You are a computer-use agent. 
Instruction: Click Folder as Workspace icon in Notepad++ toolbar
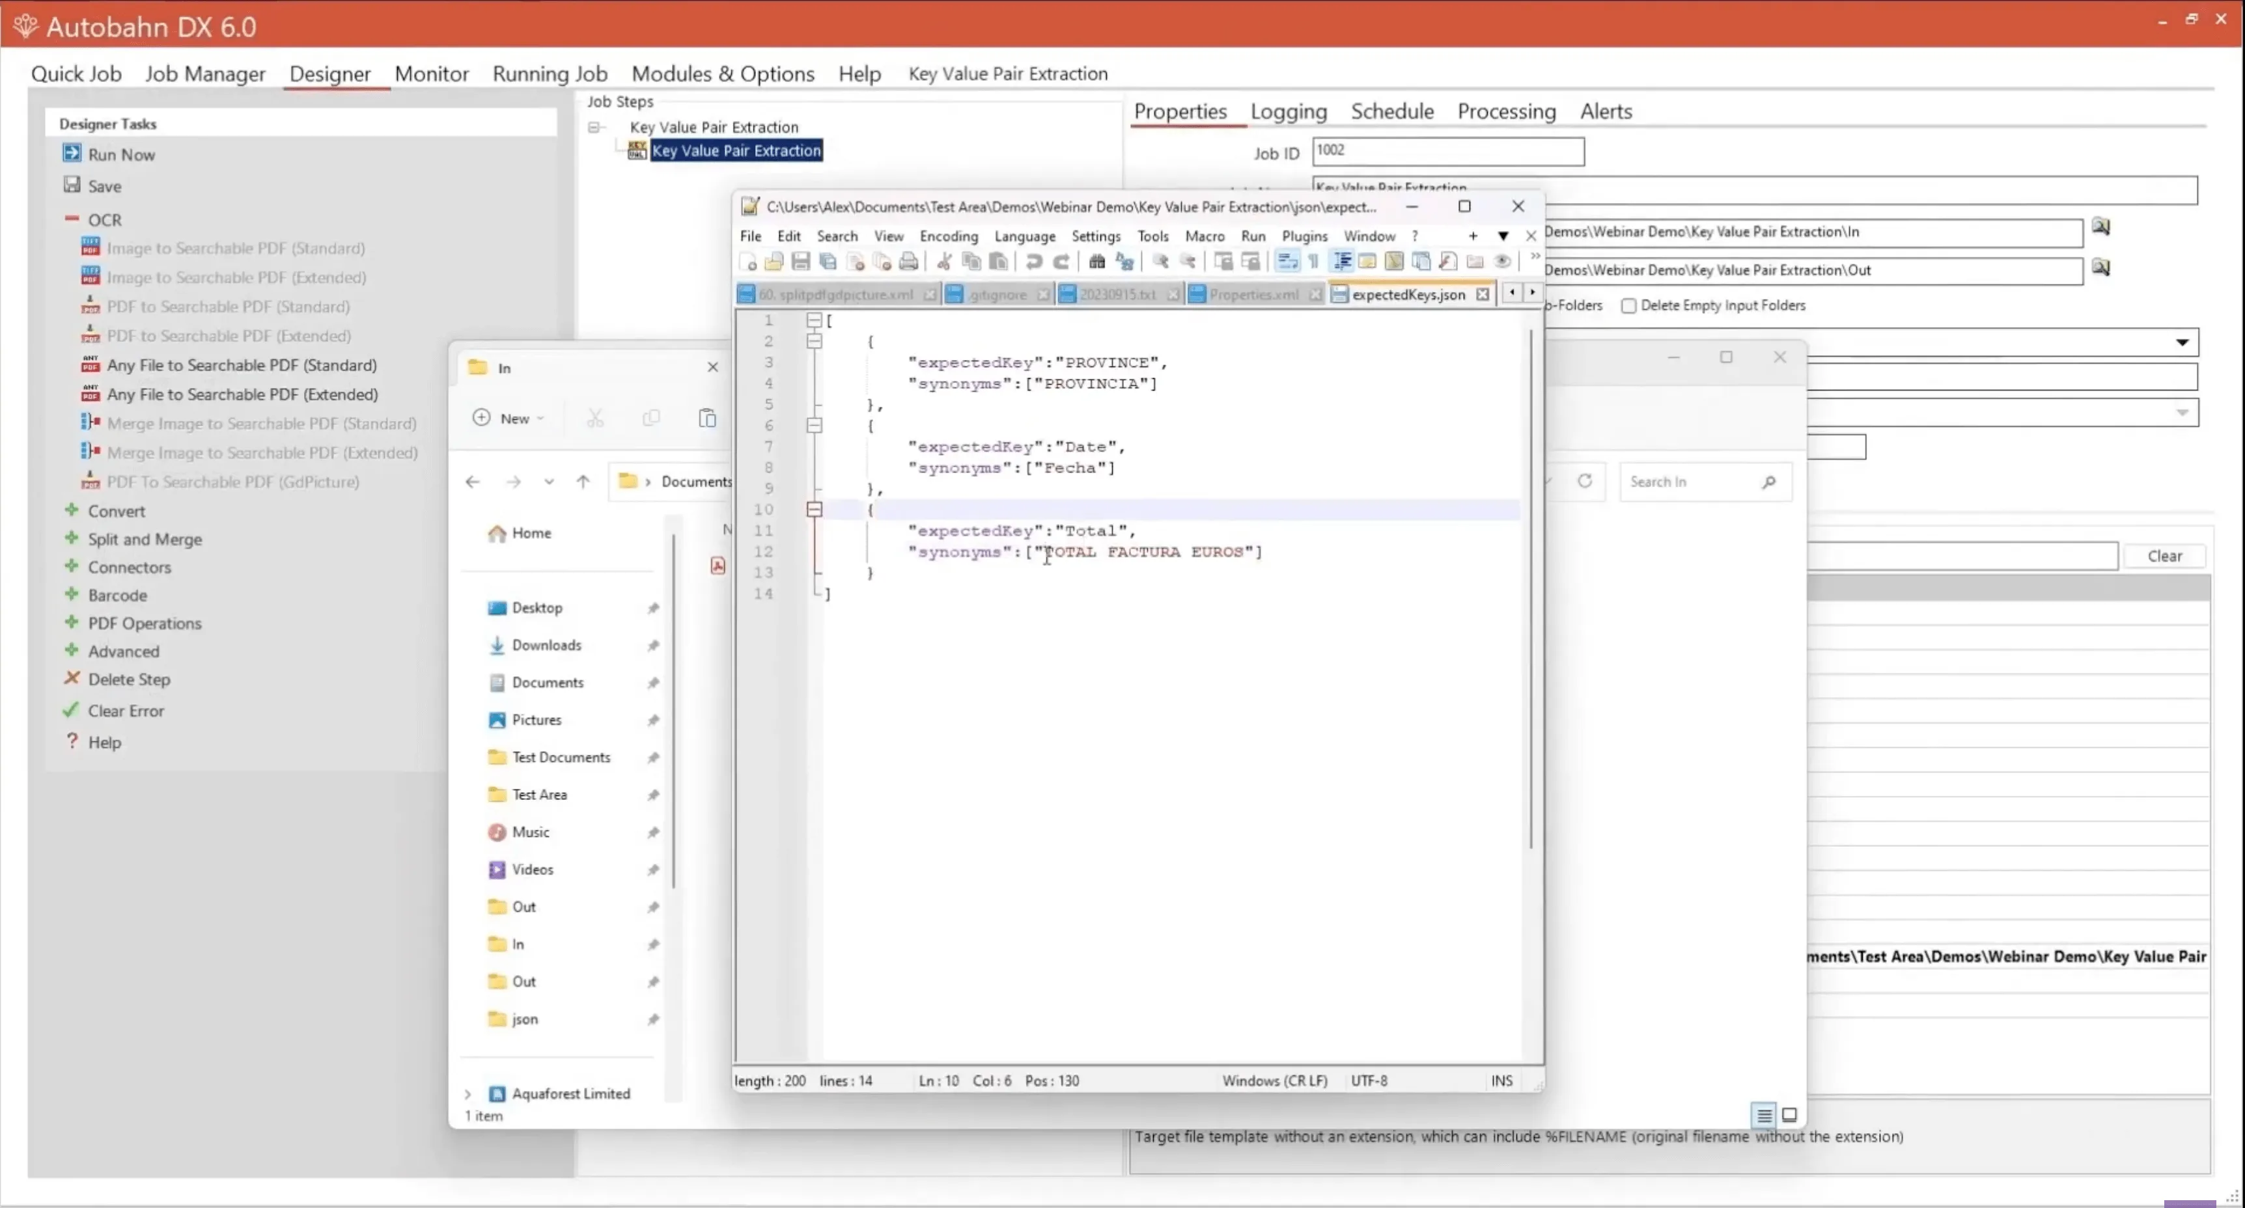point(1475,261)
